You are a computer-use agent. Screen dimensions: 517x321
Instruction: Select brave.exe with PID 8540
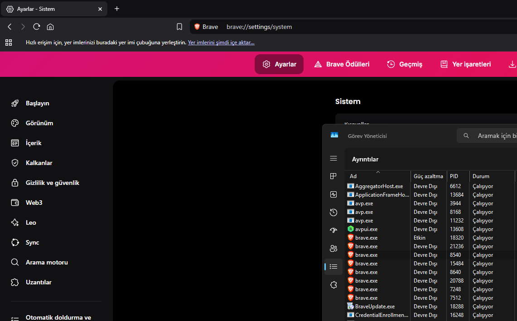coord(431,255)
